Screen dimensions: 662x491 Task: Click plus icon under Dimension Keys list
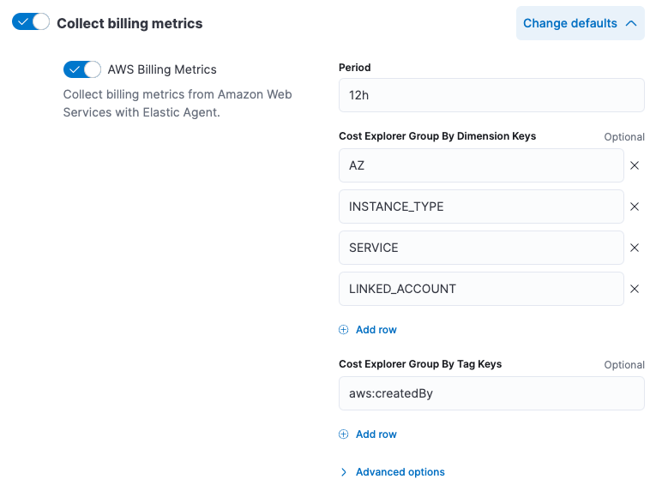(x=344, y=330)
